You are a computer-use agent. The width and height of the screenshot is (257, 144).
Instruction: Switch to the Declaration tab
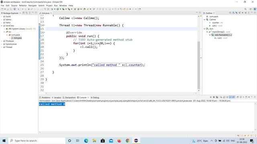point(69,98)
